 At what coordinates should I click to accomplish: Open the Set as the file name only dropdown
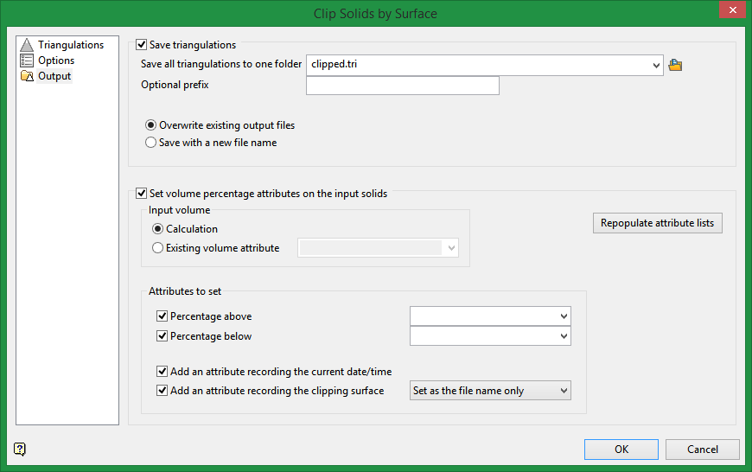(x=564, y=391)
